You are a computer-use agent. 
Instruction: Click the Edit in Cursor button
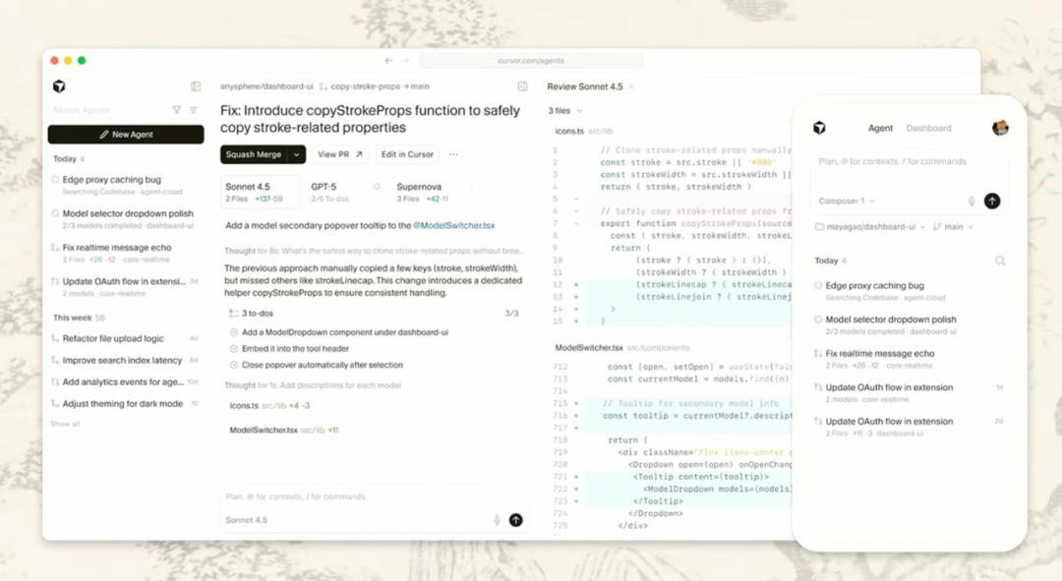(x=407, y=154)
